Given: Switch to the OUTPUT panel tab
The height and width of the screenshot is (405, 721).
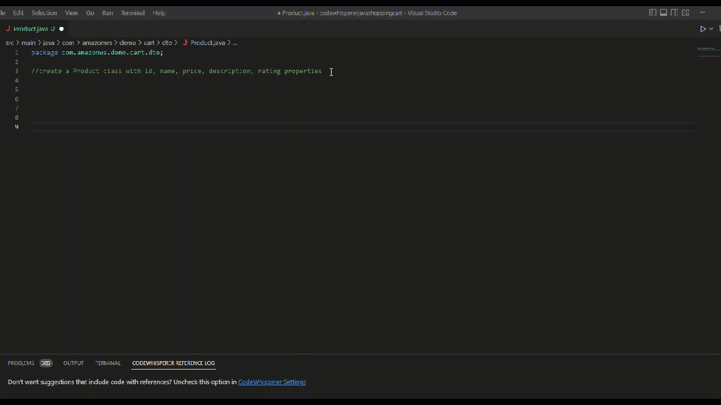Looking at the screenshot, I should (x=73, y=363).
